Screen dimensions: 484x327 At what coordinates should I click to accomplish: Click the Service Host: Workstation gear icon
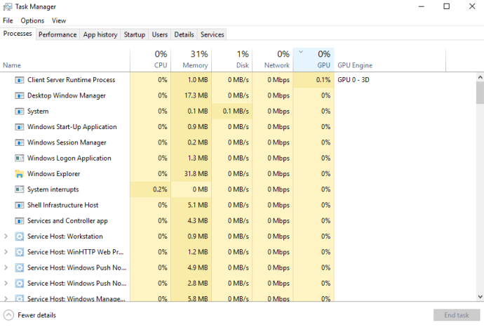19,236
